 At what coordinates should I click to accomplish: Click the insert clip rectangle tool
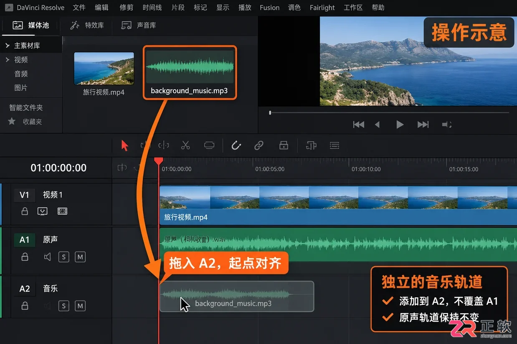[209, 145]
